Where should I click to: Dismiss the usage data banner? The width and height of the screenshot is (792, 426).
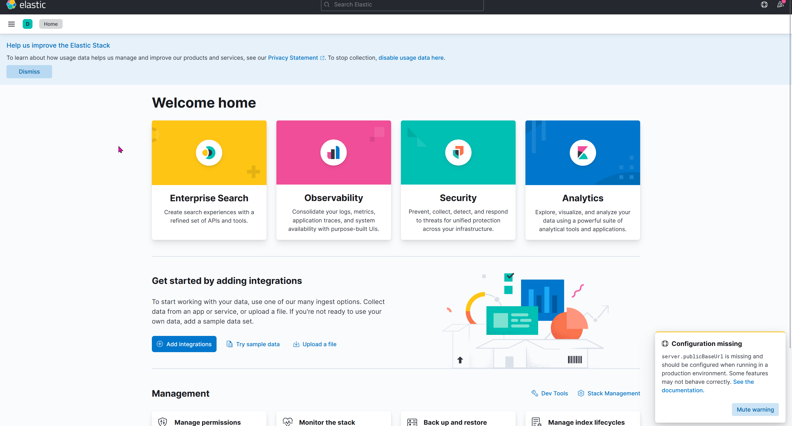[x=29, y=72]
